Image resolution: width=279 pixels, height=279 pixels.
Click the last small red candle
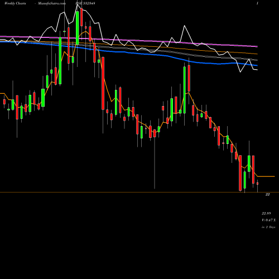coord(258,184)
